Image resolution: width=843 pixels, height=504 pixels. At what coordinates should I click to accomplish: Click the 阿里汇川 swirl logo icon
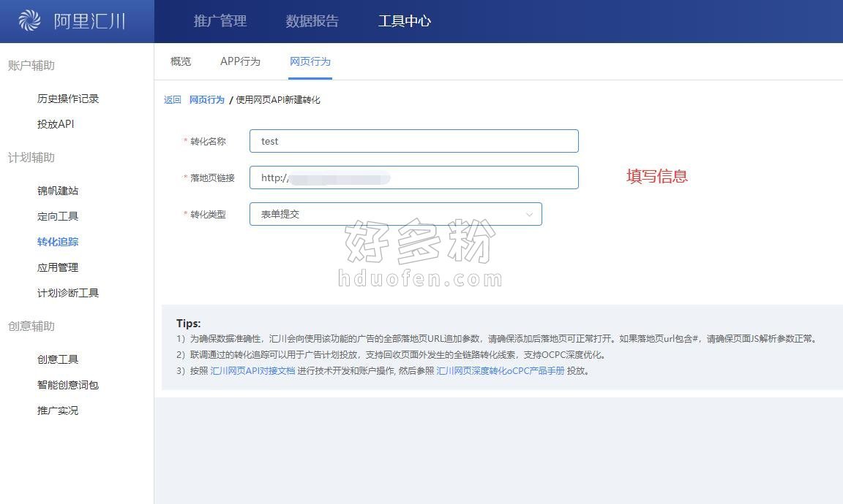[29, 21]
